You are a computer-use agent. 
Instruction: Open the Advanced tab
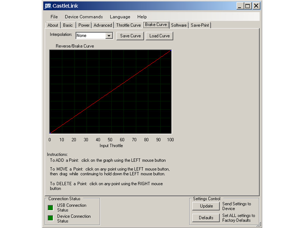(103, 25)
